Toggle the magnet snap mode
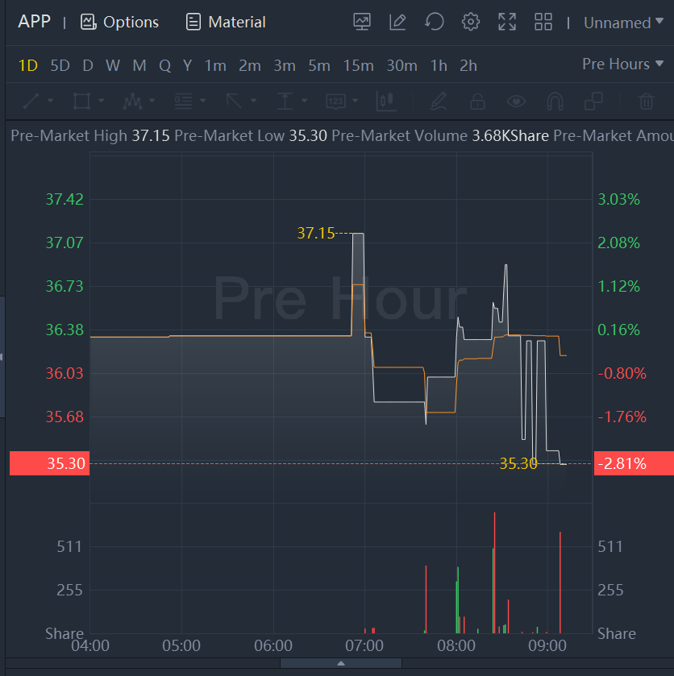Viewport: 674px width, 676px height. [555, 102]
